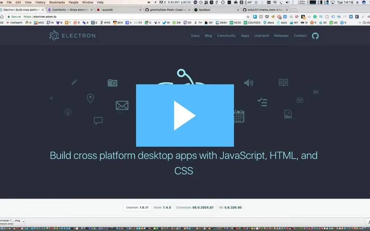Open the People menu
Image resolution: width=370 pixels, height=231 pixels.
(73, 2)
